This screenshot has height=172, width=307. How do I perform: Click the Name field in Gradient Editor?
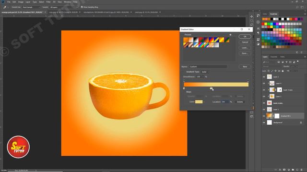(208, 67)
